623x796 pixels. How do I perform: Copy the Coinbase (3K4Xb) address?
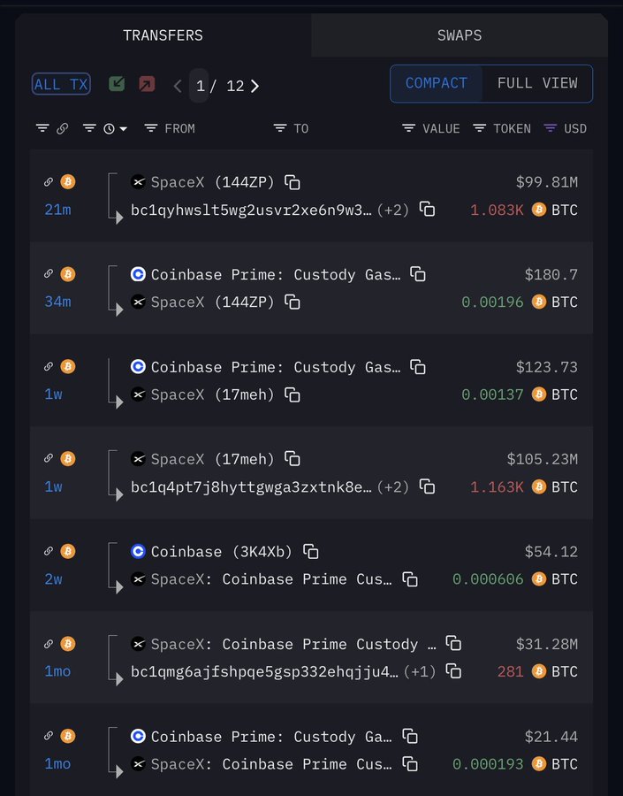coord(311,551)
